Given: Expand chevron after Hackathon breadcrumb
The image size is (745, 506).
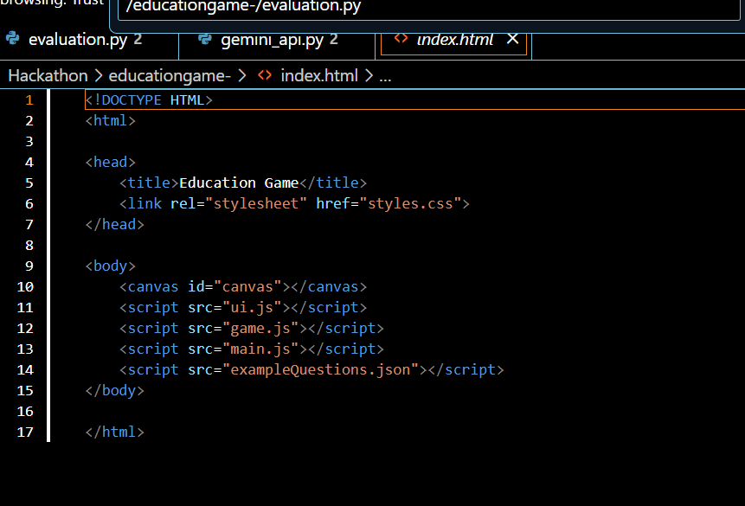Looking at the screenshot, I should [x=99, y=75].
